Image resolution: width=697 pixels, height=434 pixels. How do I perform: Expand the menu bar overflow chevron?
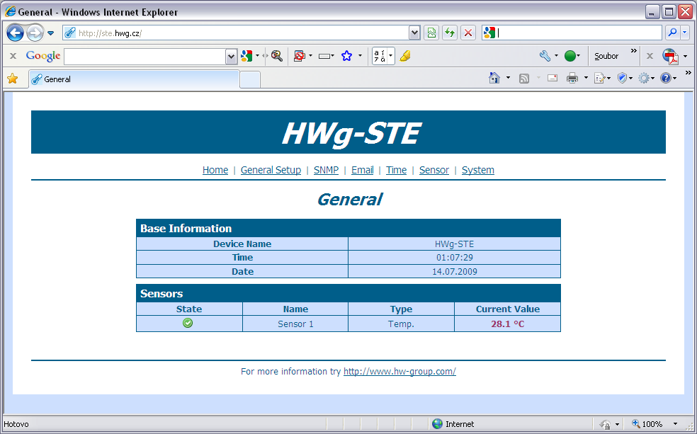pos(634,51)
